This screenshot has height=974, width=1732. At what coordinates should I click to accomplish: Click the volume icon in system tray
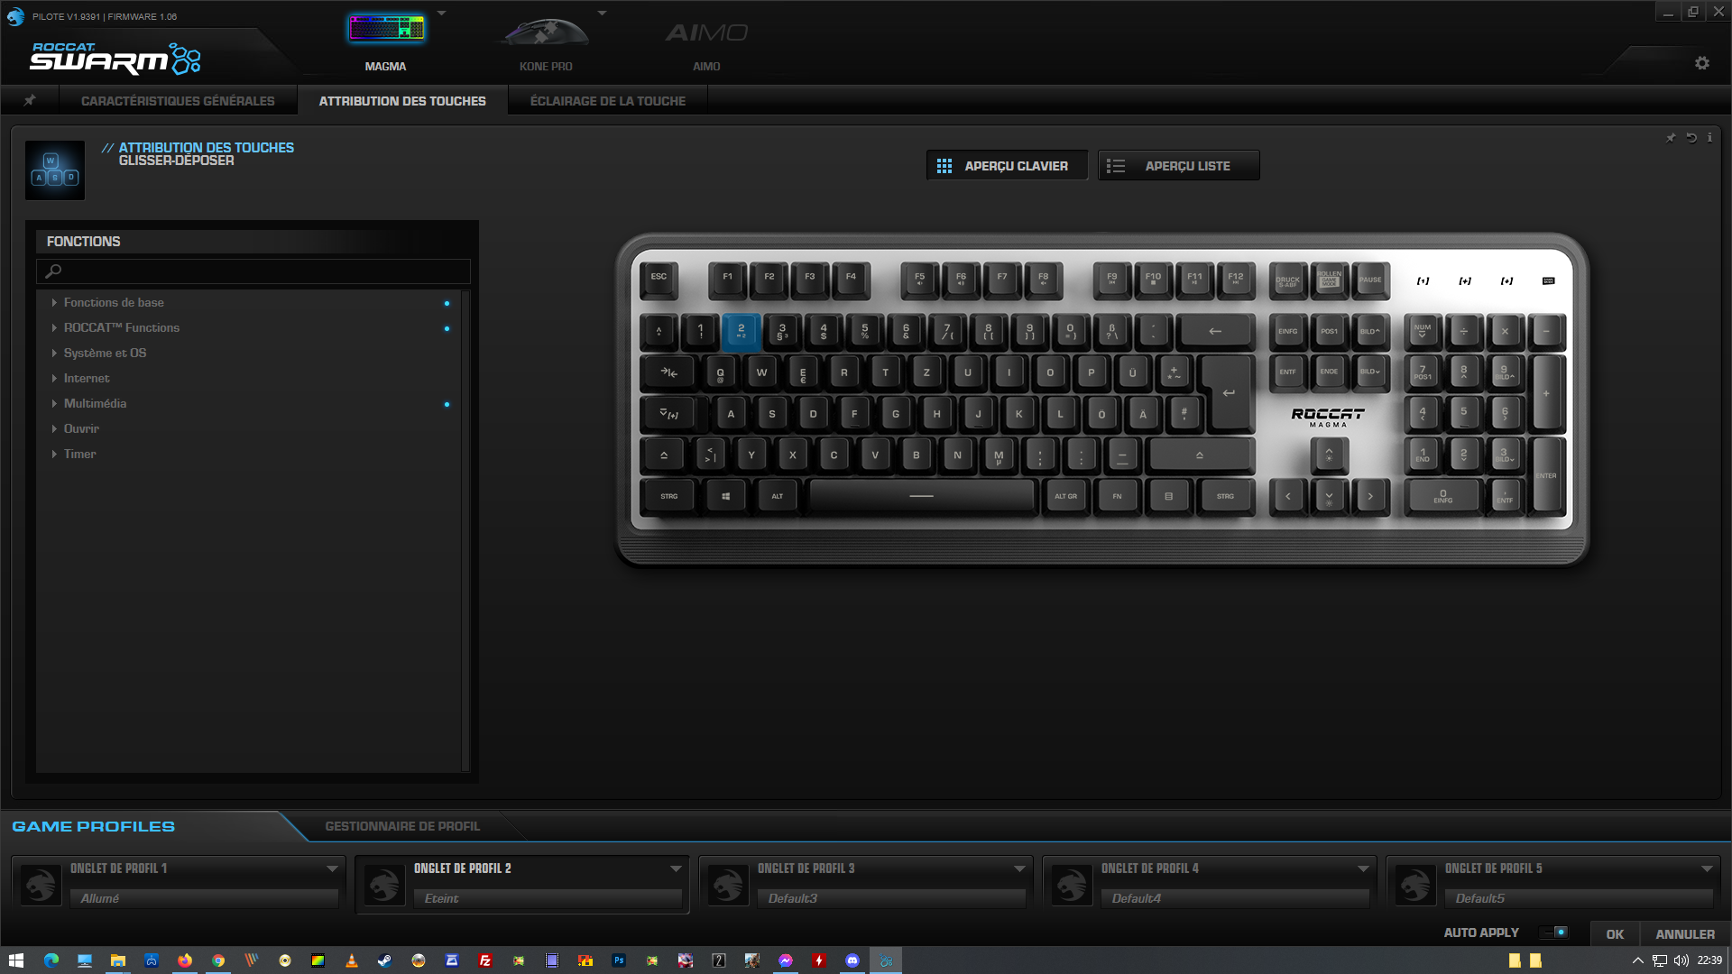pos(1681,960)
